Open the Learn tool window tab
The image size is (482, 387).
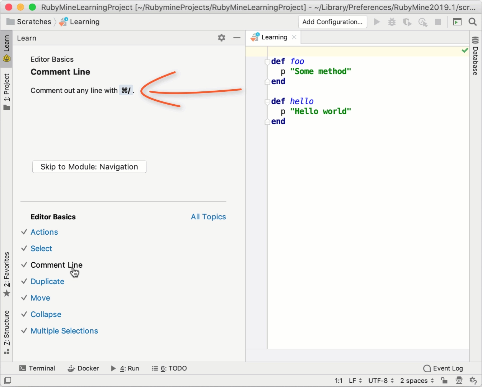click(x=6, y=49)
